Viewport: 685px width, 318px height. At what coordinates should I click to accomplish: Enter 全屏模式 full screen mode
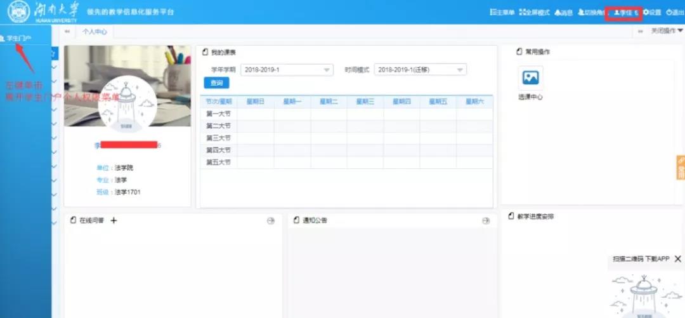point(534,13)
